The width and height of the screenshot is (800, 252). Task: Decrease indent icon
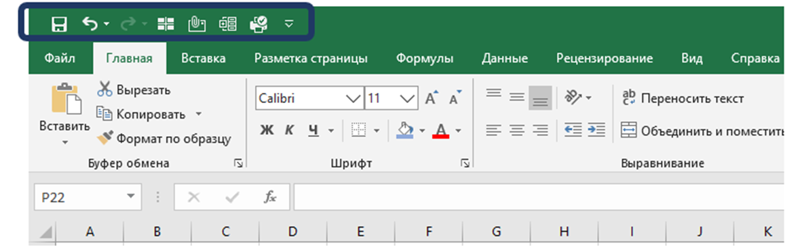[x=573, y=130]
